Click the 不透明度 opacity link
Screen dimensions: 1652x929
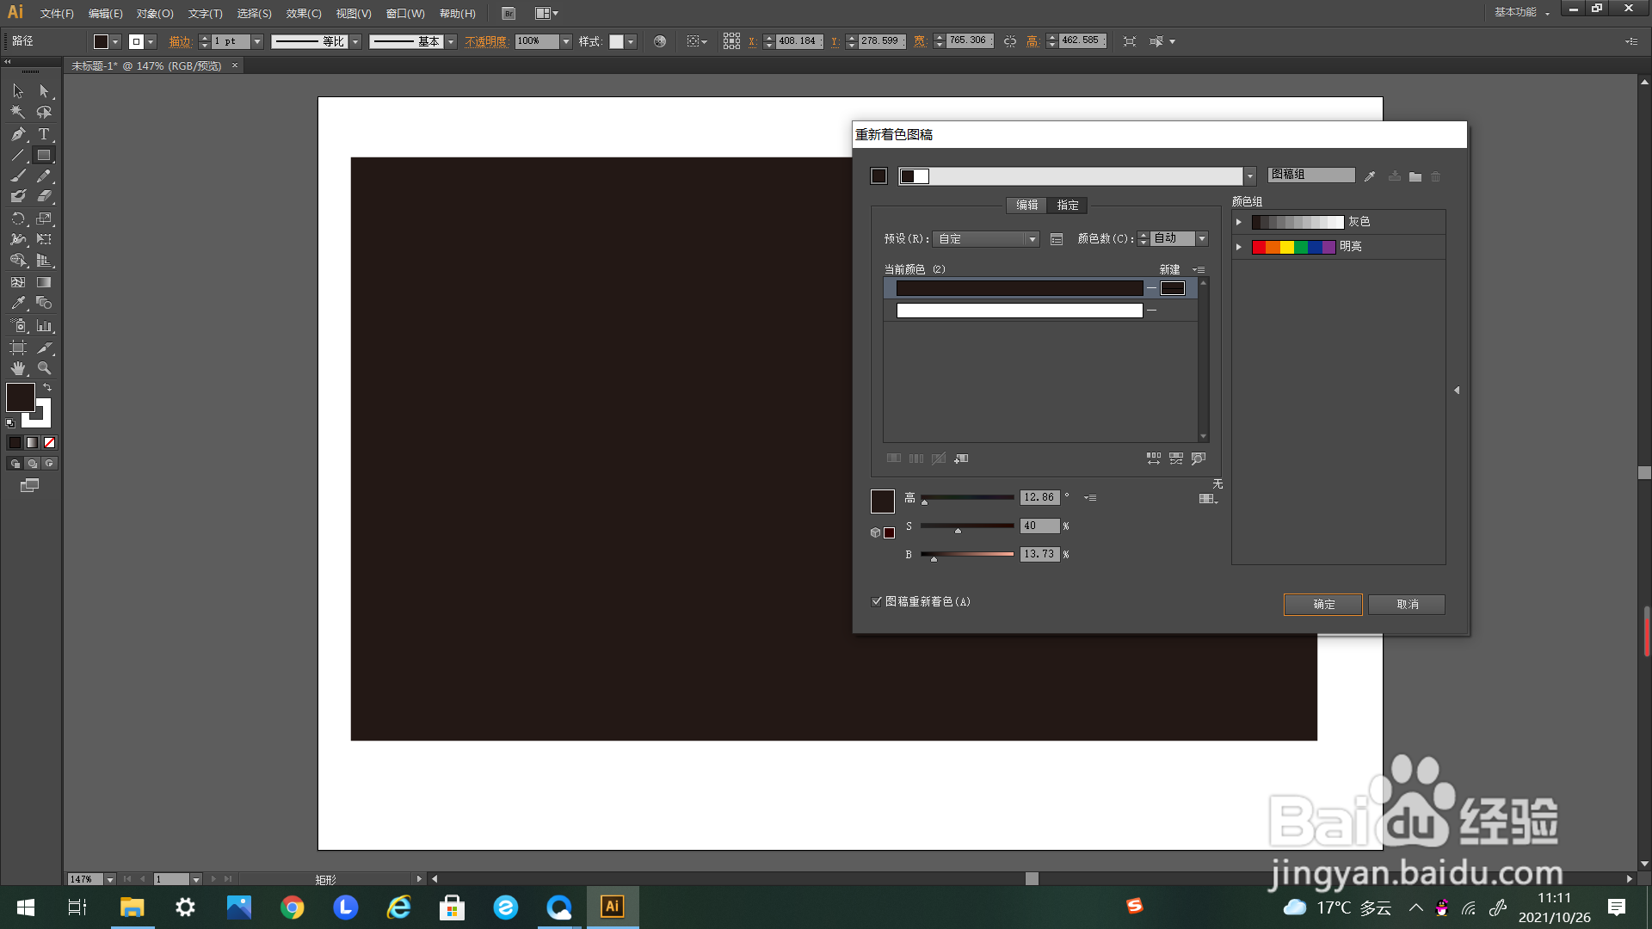[486, 41]
